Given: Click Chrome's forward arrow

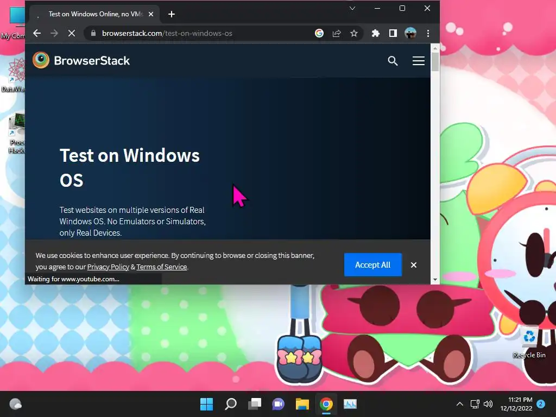Looking at the screenshot, I should [54, 33].
